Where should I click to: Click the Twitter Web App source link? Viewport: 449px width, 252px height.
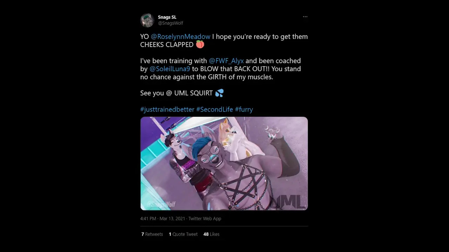pyautogui.click(x=205, y=218)
